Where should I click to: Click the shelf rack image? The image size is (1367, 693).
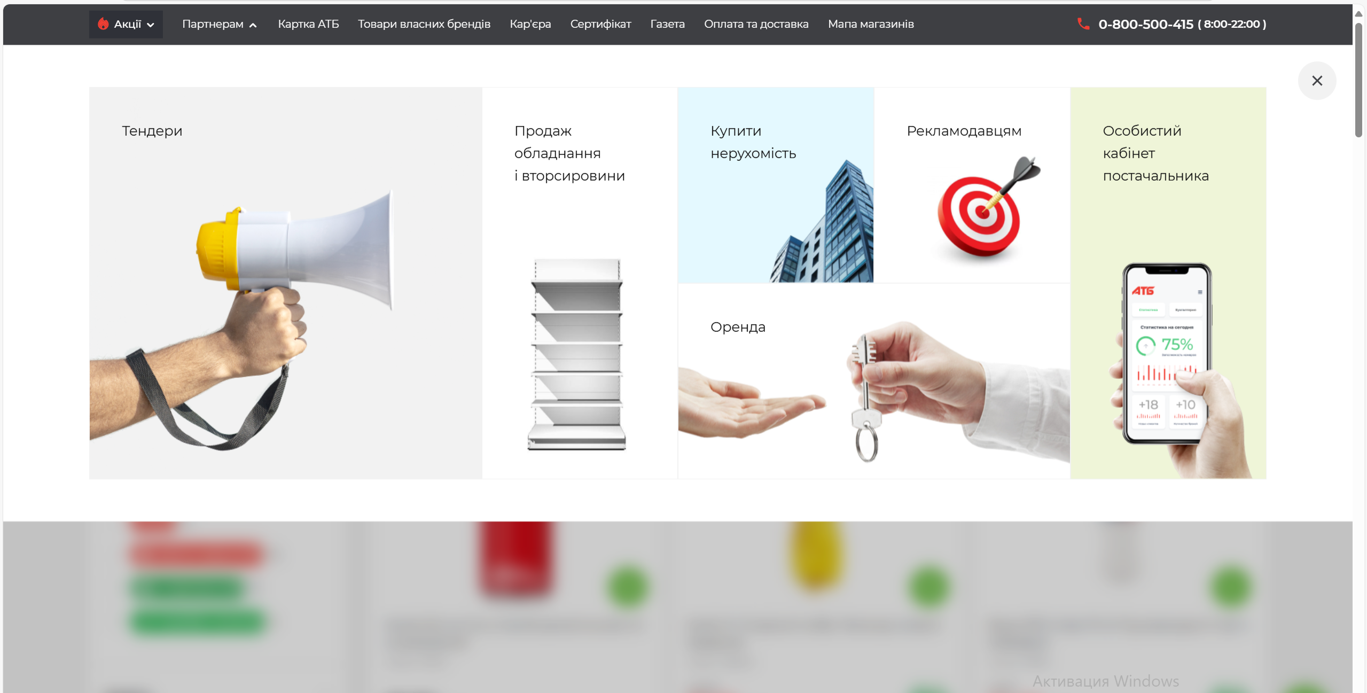[577, 354]
